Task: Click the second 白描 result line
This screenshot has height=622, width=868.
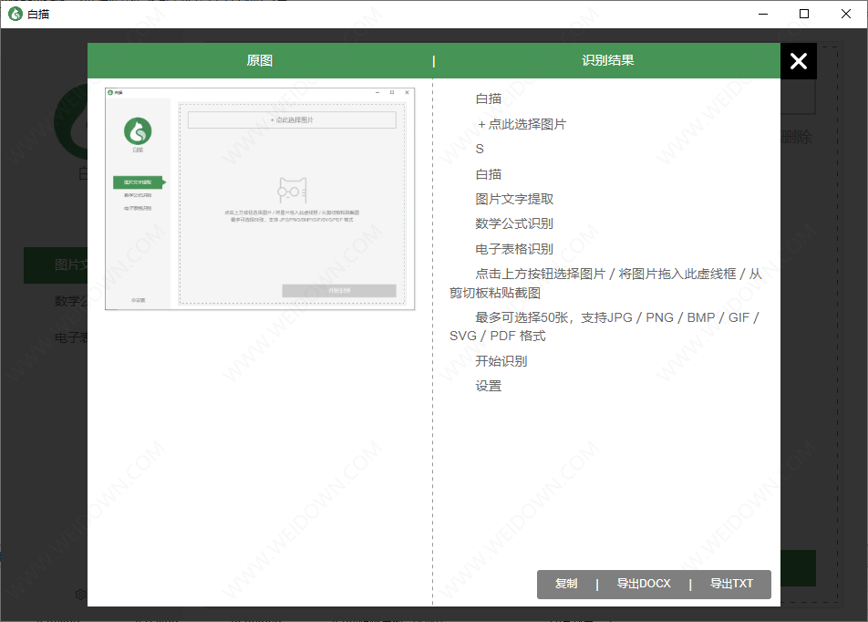Action: [489, 174]
